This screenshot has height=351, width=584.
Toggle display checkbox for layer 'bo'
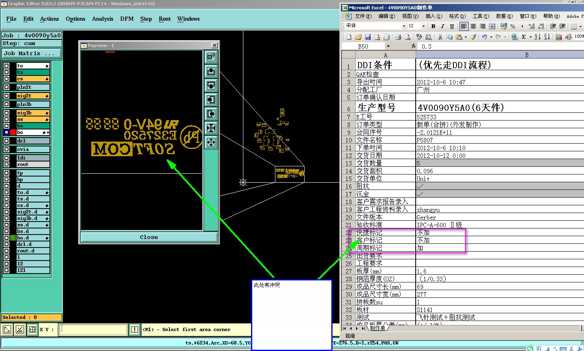[6, 132]
